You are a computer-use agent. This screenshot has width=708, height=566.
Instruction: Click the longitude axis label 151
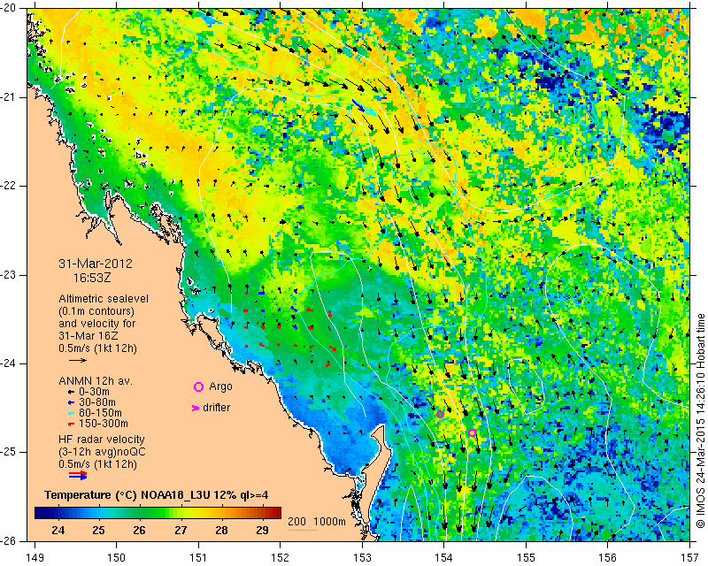tap(198, 558)
